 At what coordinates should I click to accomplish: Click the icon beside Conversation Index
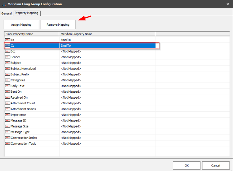pos(7,138)
